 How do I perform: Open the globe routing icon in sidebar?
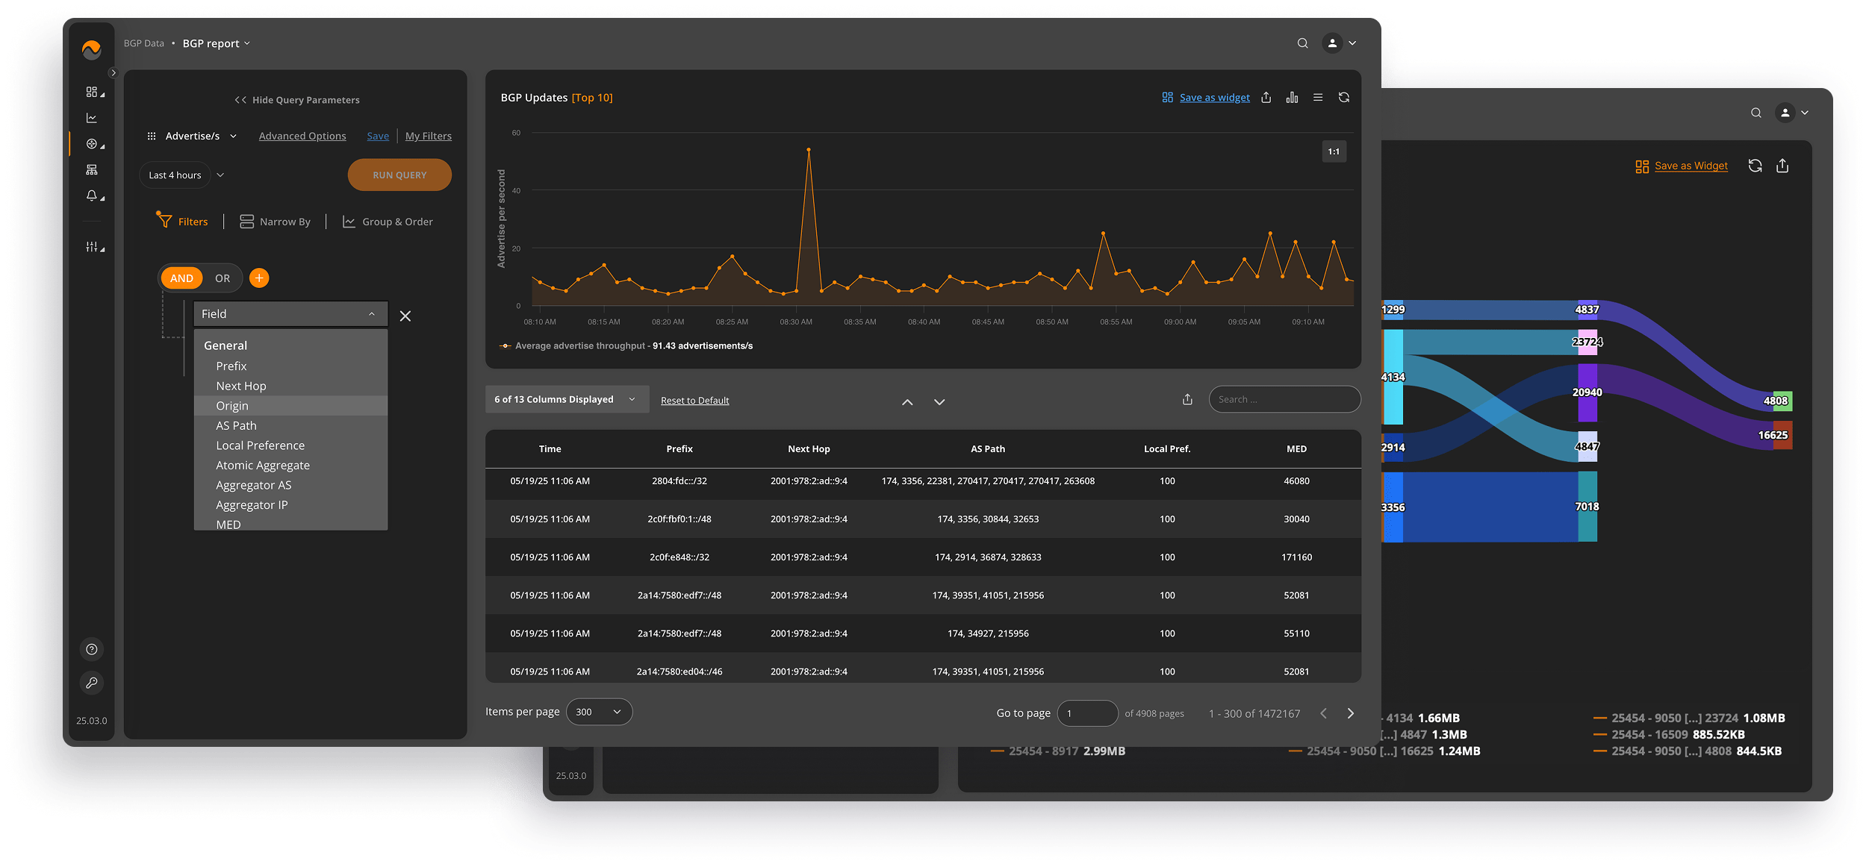pyautogui.click(x=92, y=144)
